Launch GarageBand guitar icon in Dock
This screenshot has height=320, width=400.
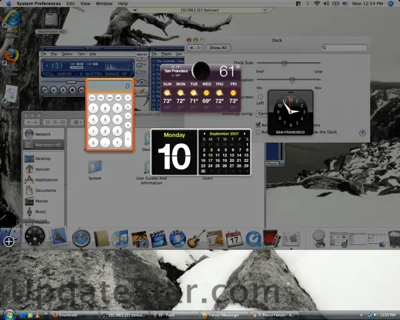click(x=196, y=238)
